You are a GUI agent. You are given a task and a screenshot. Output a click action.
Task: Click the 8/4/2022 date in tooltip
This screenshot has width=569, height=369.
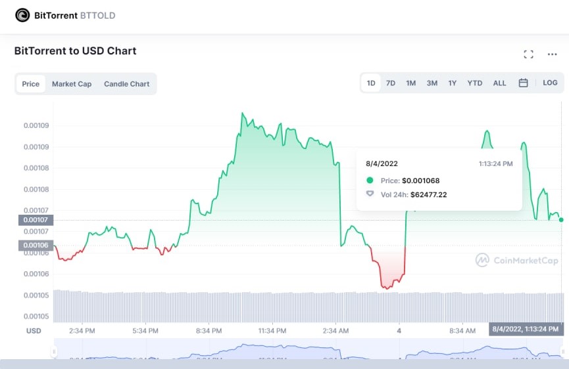coord(382,163)
